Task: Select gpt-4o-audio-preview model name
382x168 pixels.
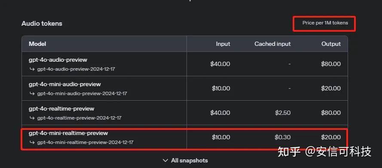Action: (x=58, y=60)
